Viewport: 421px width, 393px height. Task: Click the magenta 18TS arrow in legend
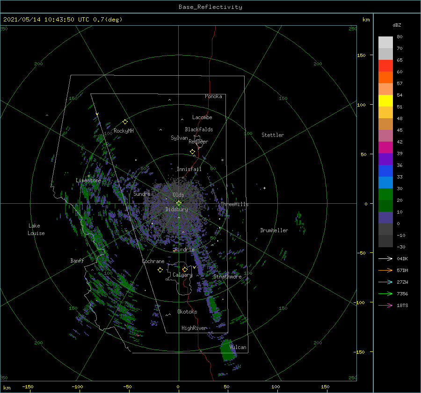385,305
